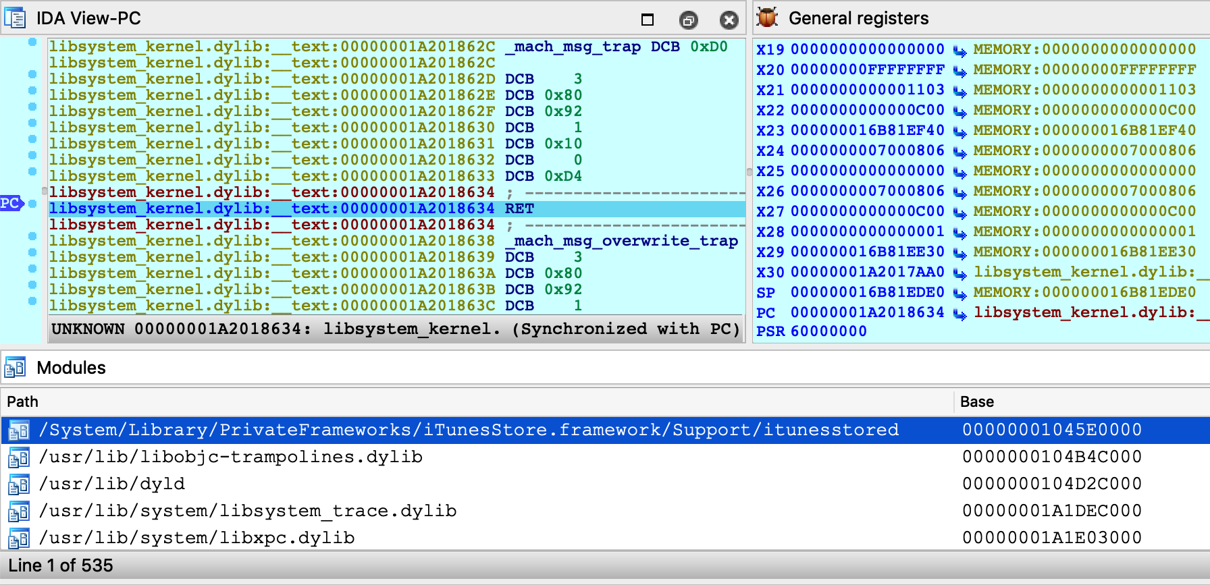Toggle breakpoint dot on the RET line
The height and width of the screenshot is (585, 1210).
coord(32,204)
